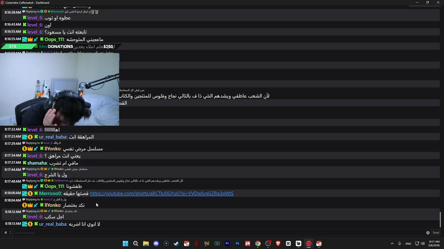Click the number-one badge beside Merrooo0 at 8:18:00
This screenshot has height=249, width=444.
(x=30, y=194)
